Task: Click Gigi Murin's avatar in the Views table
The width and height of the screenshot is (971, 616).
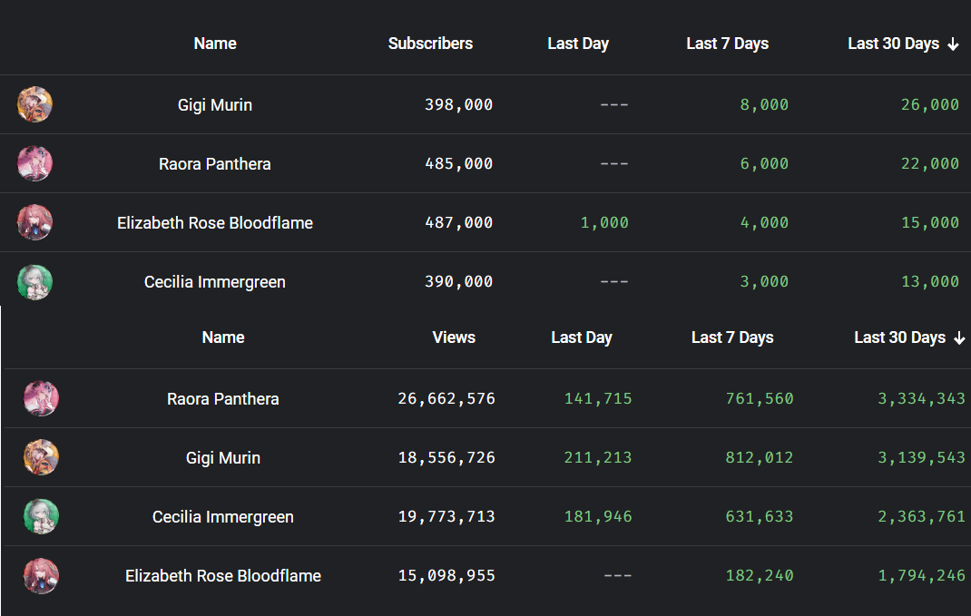Action: point(41,458)
